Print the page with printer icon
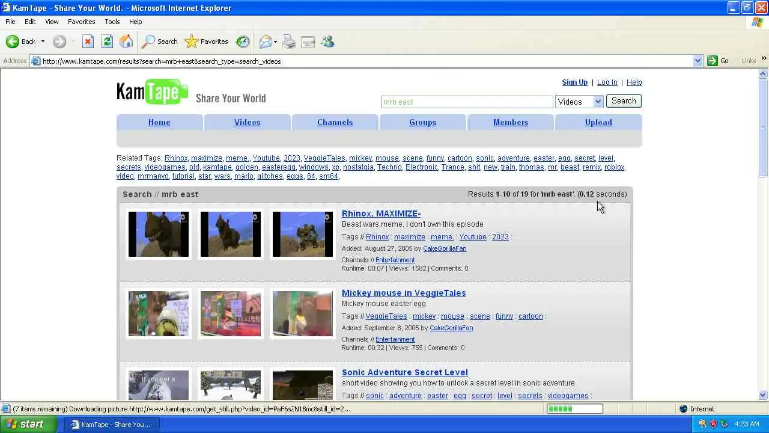The width and height of the screenshot is (769, 433). click(x=289, y=41)
